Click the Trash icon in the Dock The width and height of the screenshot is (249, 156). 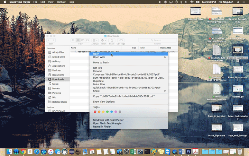pyautogui.click(x=240, y=151)
